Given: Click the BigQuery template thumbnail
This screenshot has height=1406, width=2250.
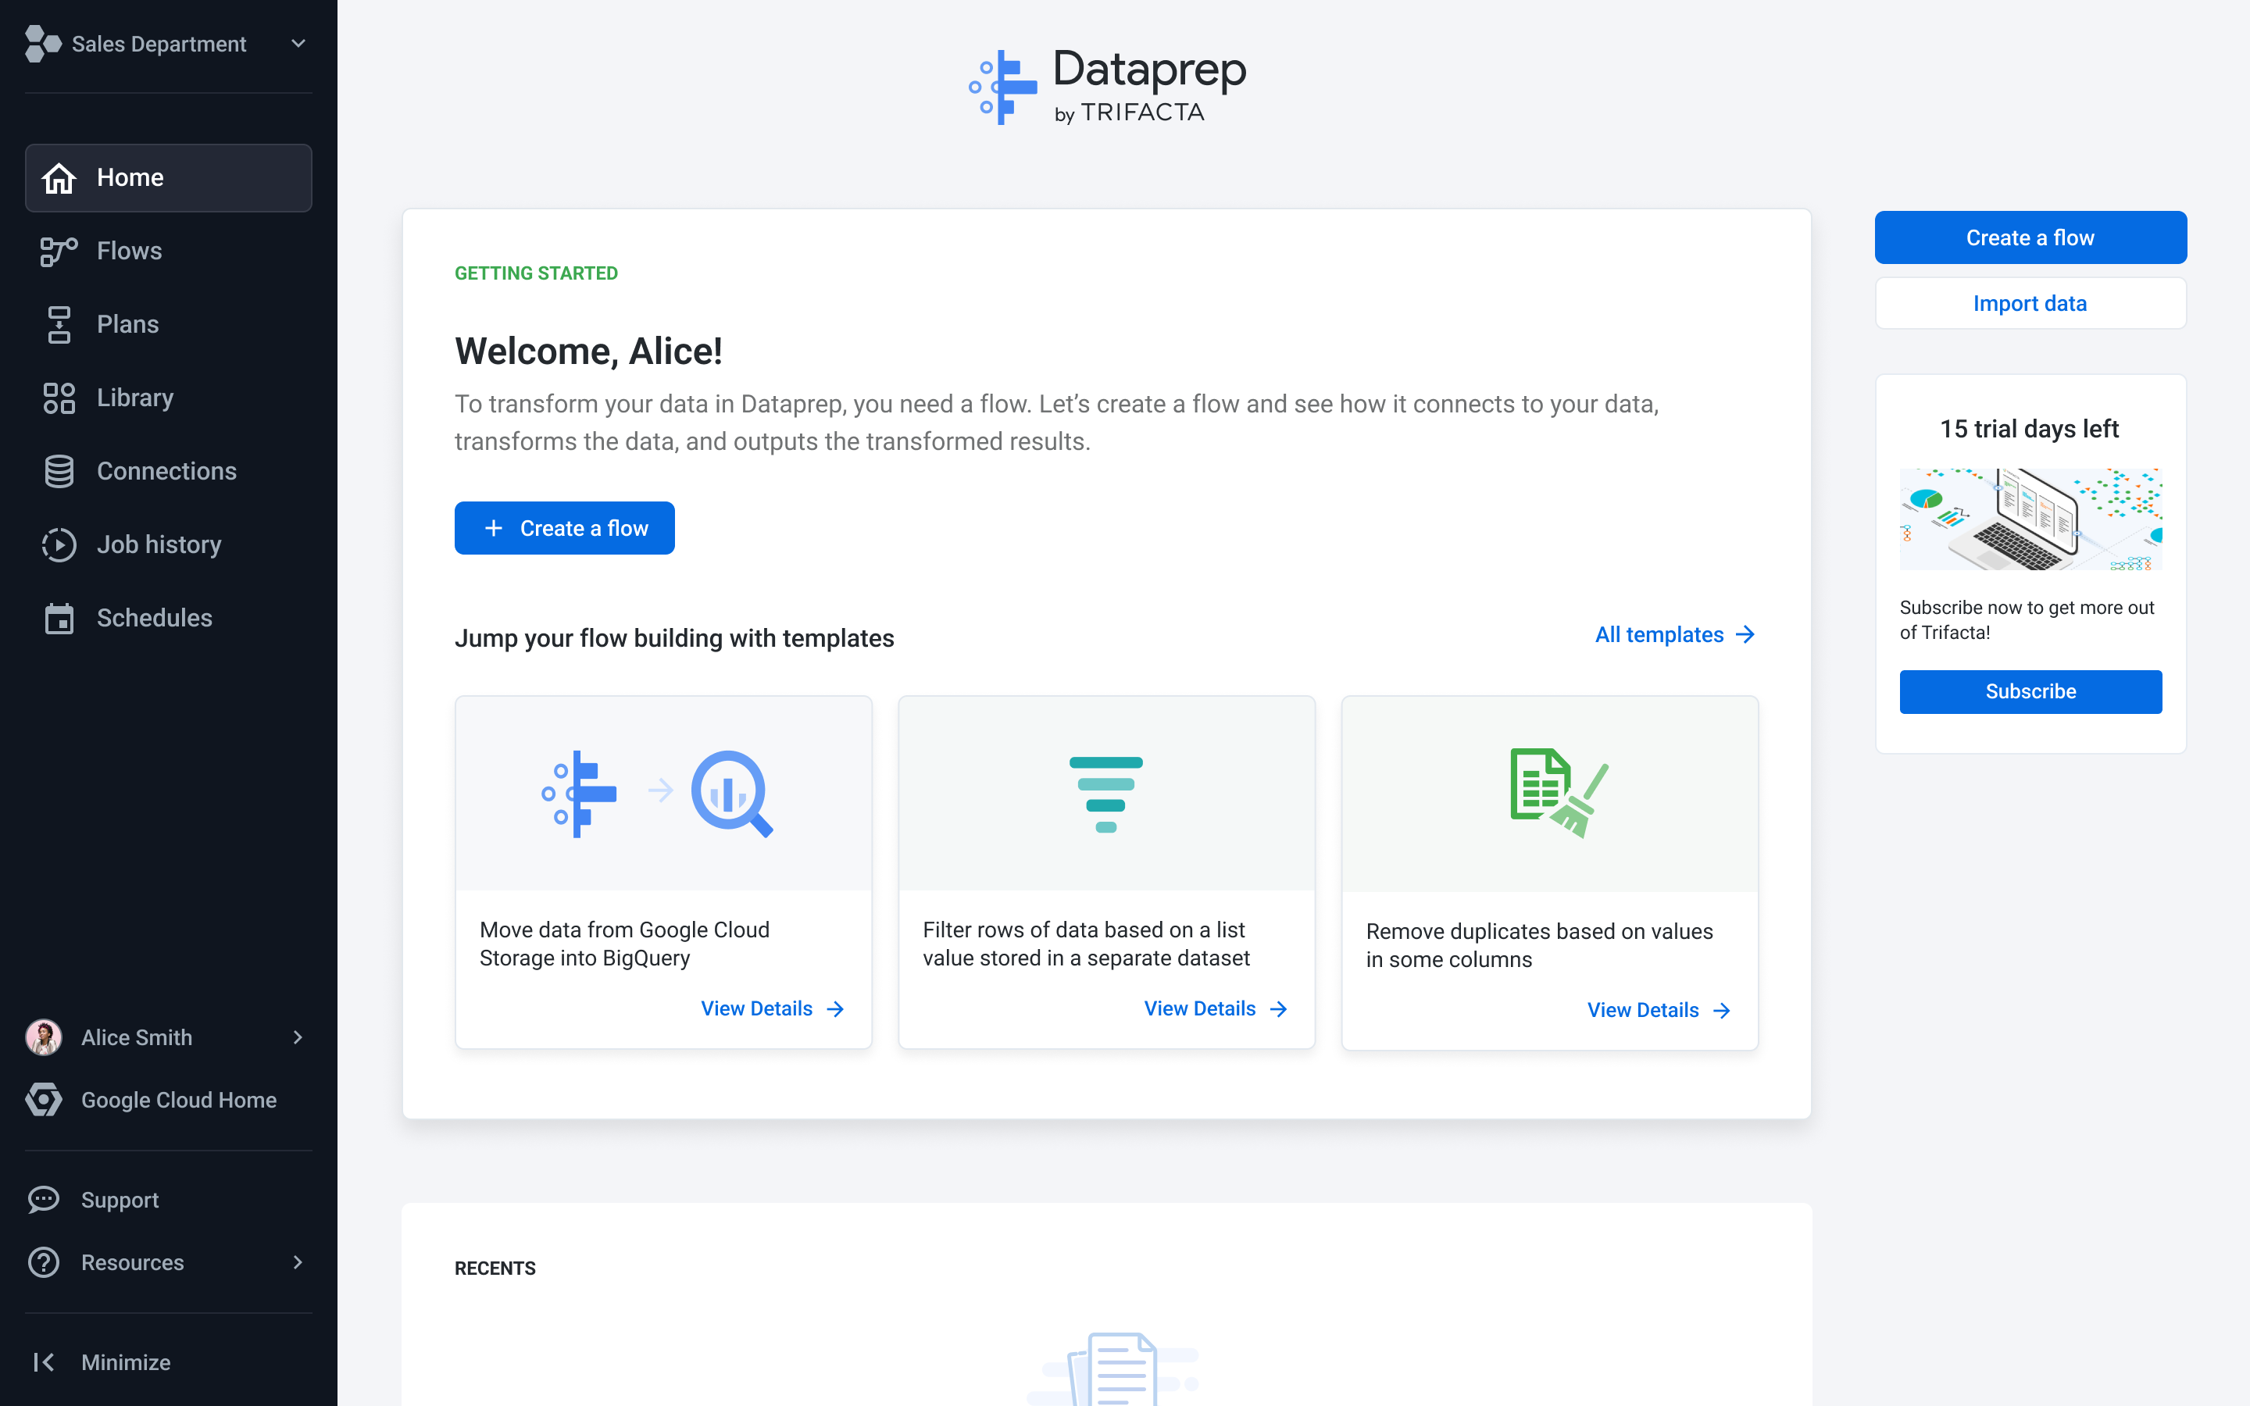Looking at the screenshot, I should [x=663, y=793].
